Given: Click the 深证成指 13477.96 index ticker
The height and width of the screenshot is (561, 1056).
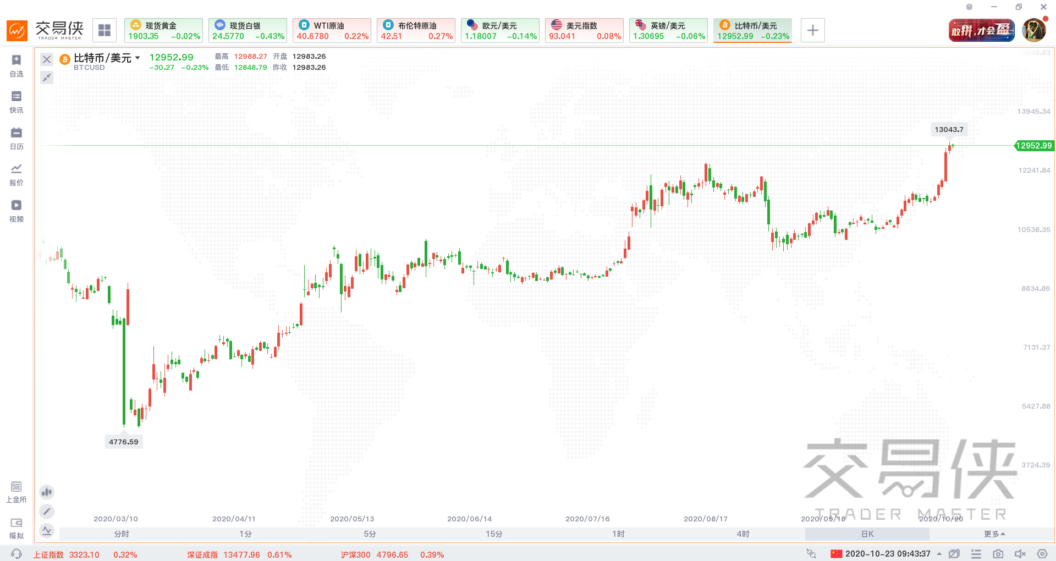Looking at the screenshot, I should click(x=239, y=554).
